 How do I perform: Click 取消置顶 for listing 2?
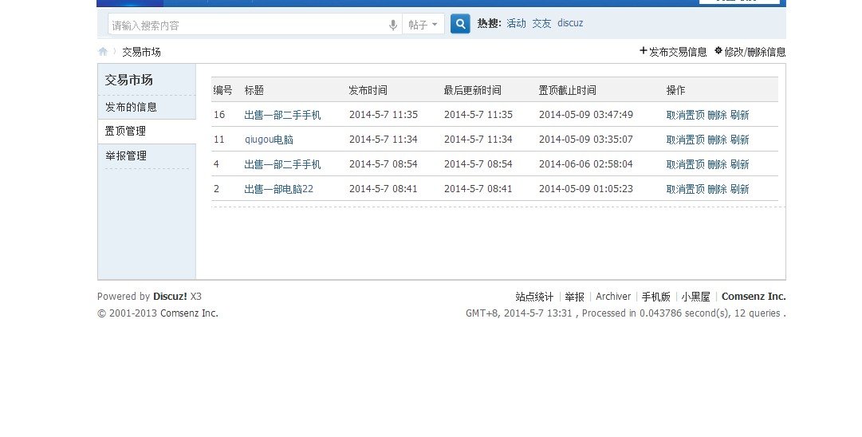pos(685,189)
